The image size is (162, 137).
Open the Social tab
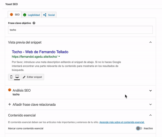point(51,15)
